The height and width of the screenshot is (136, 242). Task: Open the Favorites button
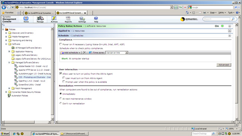(8, 13)
